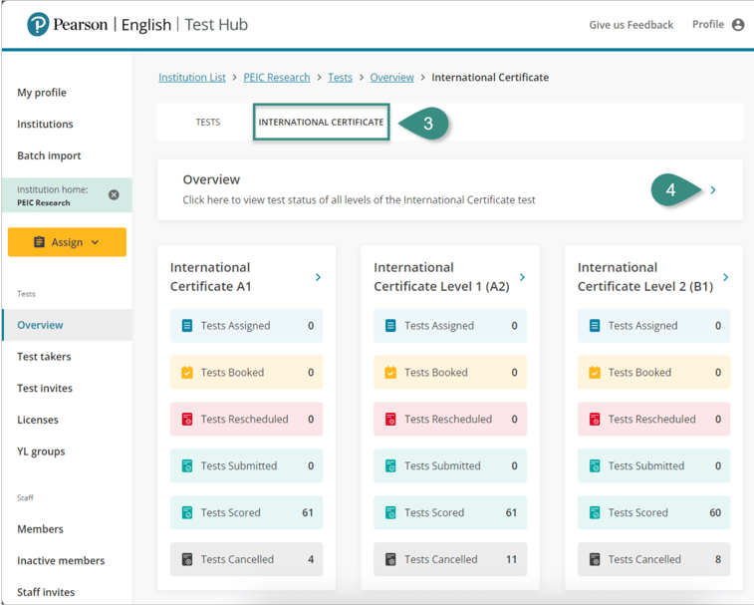Clear institution home with the X icon
The width and height of the screenshot is (754, 605).
click(114, 195)
